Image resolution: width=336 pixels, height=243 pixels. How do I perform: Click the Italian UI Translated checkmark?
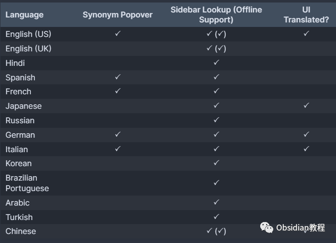306,149
